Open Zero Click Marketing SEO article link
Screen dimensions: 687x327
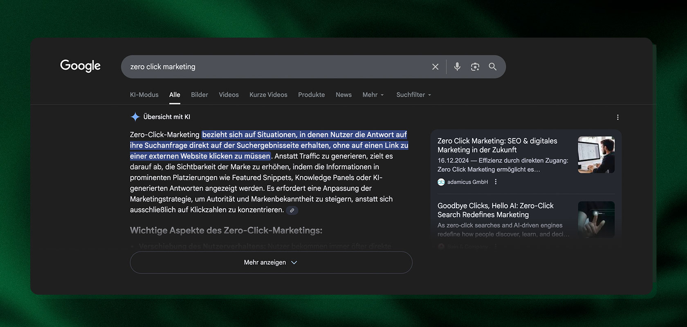point(497,146)
